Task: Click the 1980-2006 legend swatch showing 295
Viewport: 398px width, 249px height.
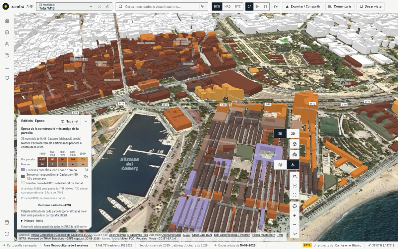Action: coord(73,160)
